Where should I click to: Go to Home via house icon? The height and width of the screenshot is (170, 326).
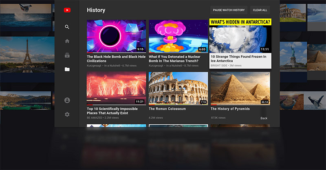click(67, 41)
